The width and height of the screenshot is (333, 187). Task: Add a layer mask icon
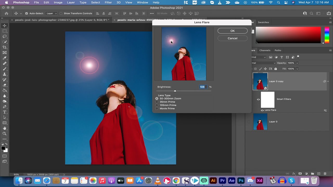pyautogui.click(x=300, y=173)
